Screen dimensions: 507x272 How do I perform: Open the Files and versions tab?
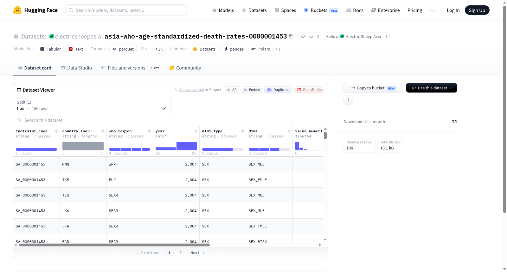[x=131, y=68]
